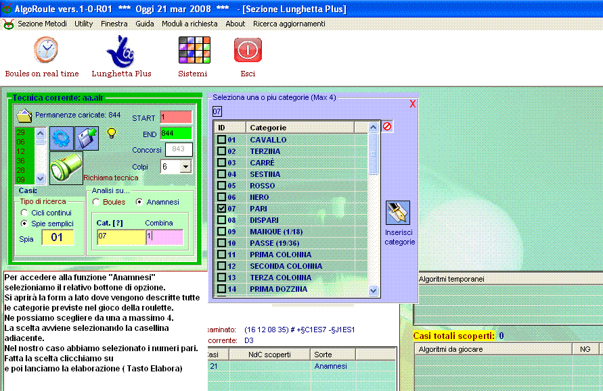
Task: Click the AlgoRoule logo in title bar
Action: (x=7, y=9)
